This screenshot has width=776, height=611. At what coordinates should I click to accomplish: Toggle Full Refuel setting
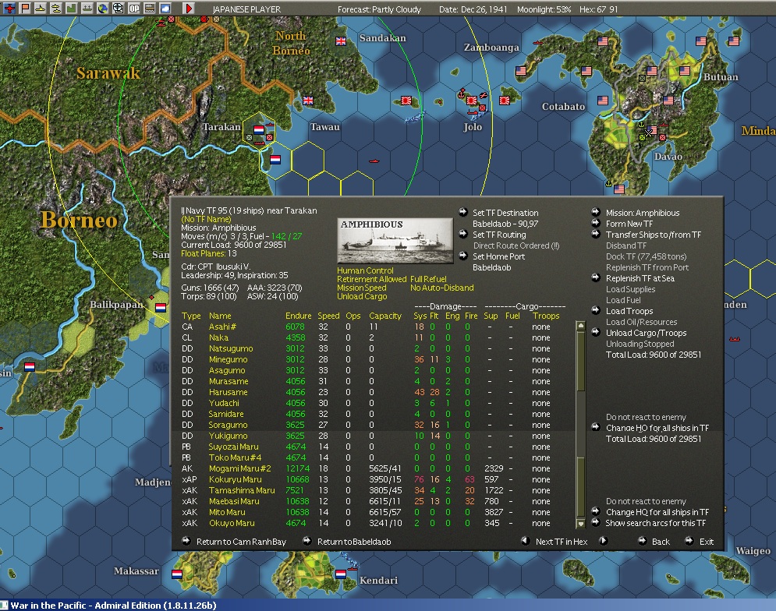tap(428, 279)
